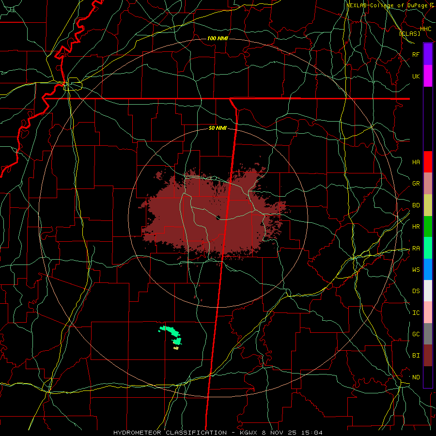Click the IC legend label
This screenshot has height=436, width=436.
click(416, 313)
